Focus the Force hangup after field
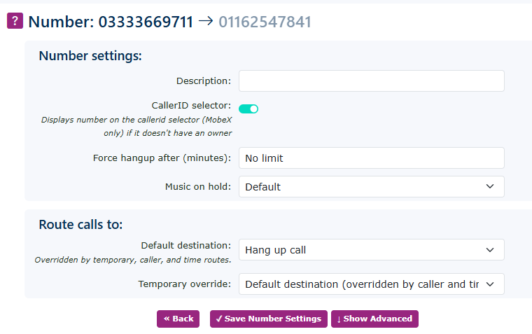532x334 pixels. pyautogui.click(x=371, y=158)
